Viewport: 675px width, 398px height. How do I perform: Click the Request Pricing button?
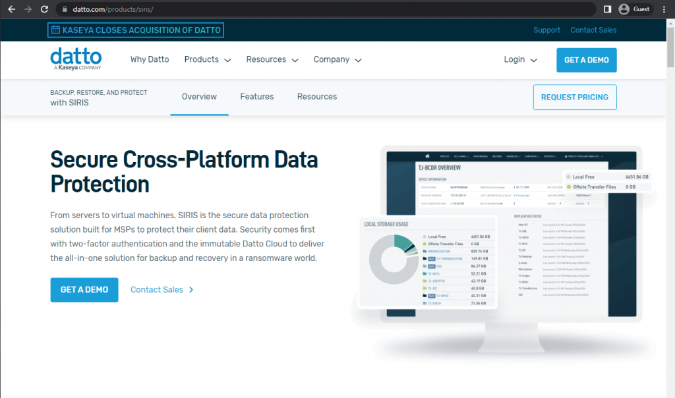click(x=575, y=98)
